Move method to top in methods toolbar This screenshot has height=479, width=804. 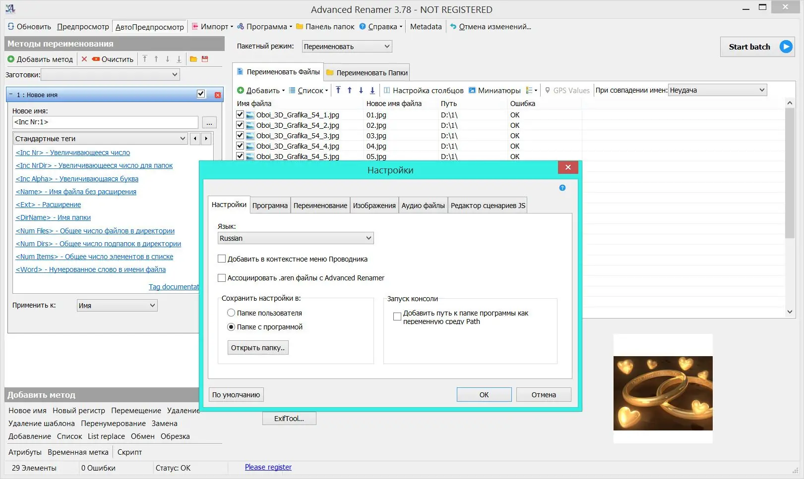pos(145,59)
